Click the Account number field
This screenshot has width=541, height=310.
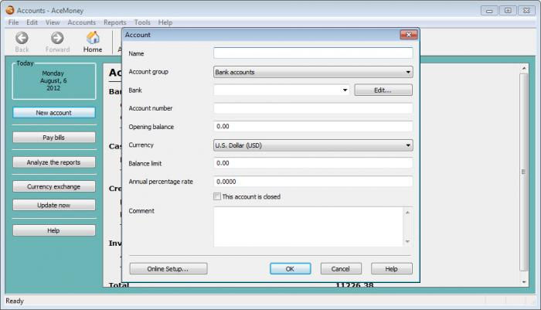point(313,108)
